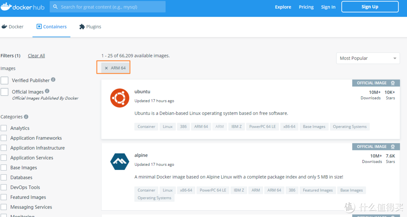Click the '1 - 25 of 66,209 available images' text
The width and height of the screenshot is (407, 217).
[136, 55]
